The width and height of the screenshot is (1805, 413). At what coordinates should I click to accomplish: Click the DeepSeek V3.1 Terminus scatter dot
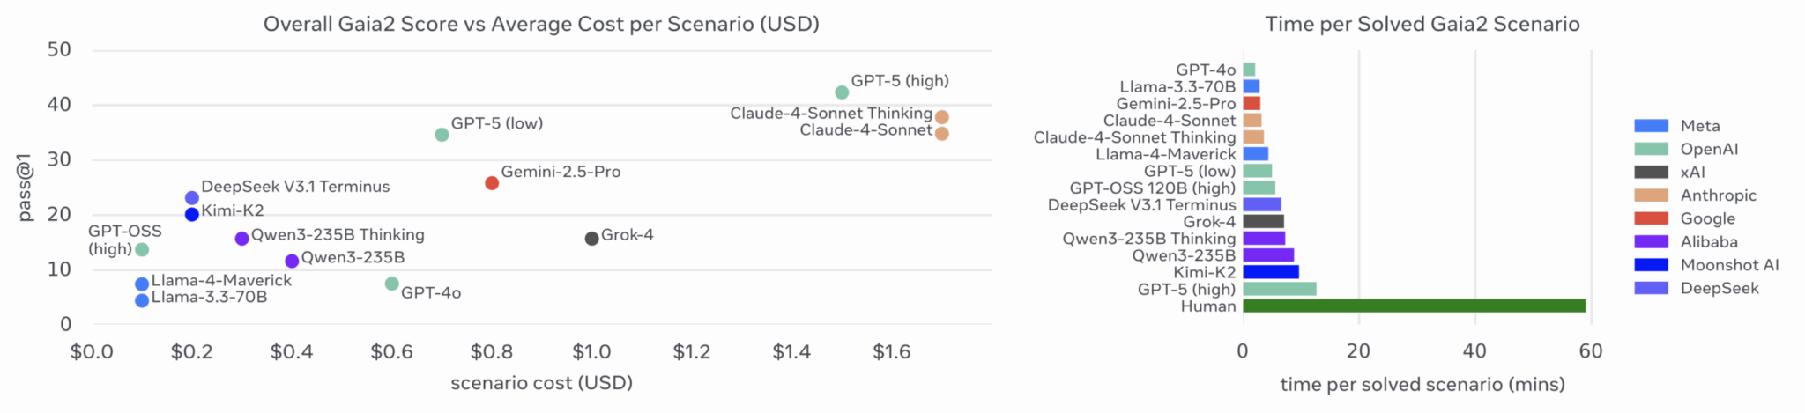click(192, 198)
